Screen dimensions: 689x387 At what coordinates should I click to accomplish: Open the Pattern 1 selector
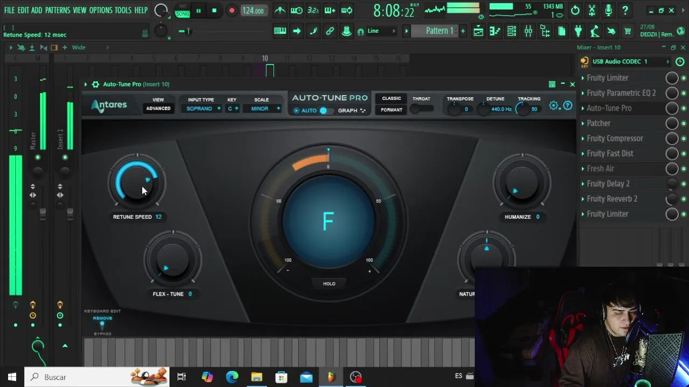[x=434, y=31]
